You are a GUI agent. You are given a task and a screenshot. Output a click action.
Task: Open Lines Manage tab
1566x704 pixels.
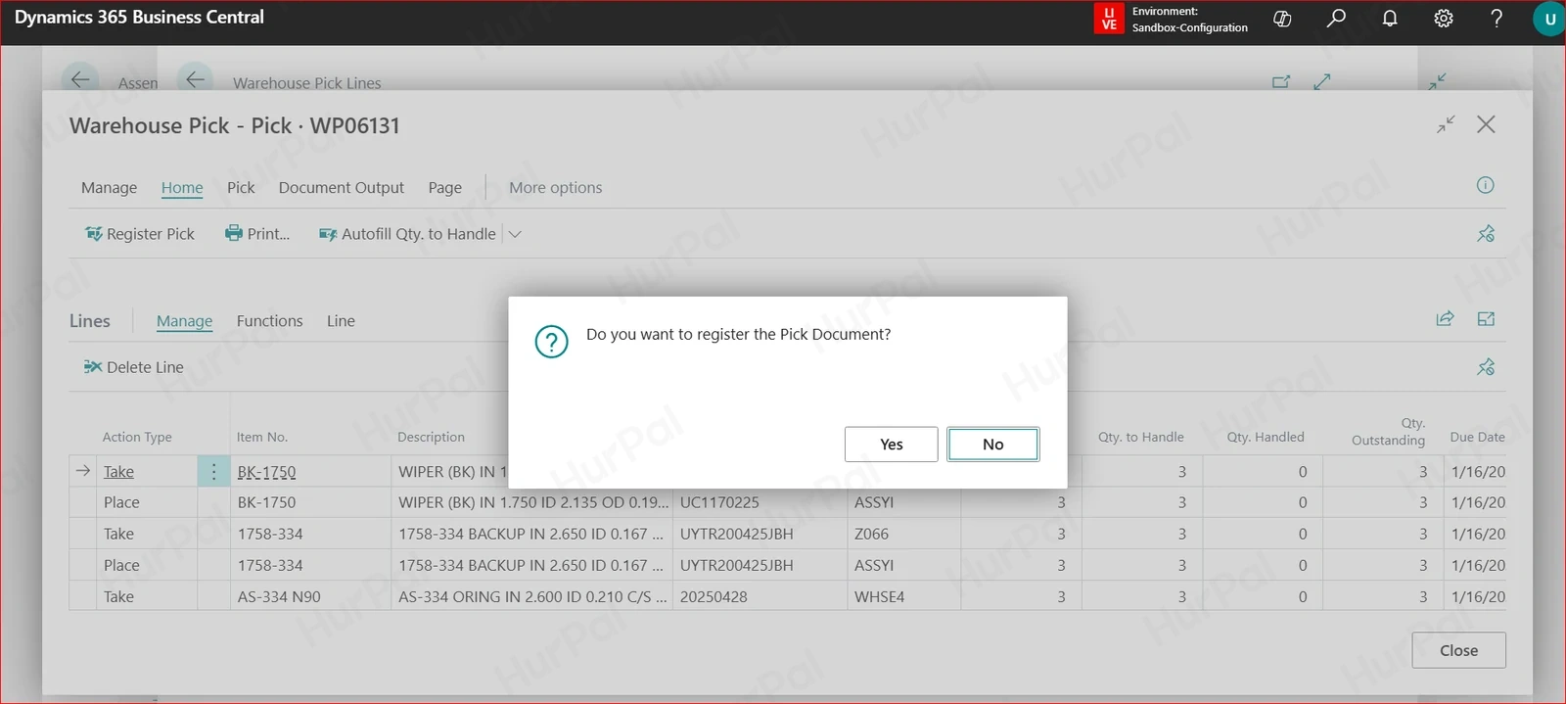tap(184, 321)
